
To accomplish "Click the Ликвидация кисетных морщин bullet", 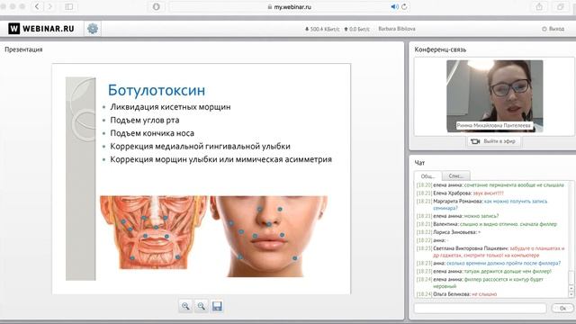I will tap(170, 107).
